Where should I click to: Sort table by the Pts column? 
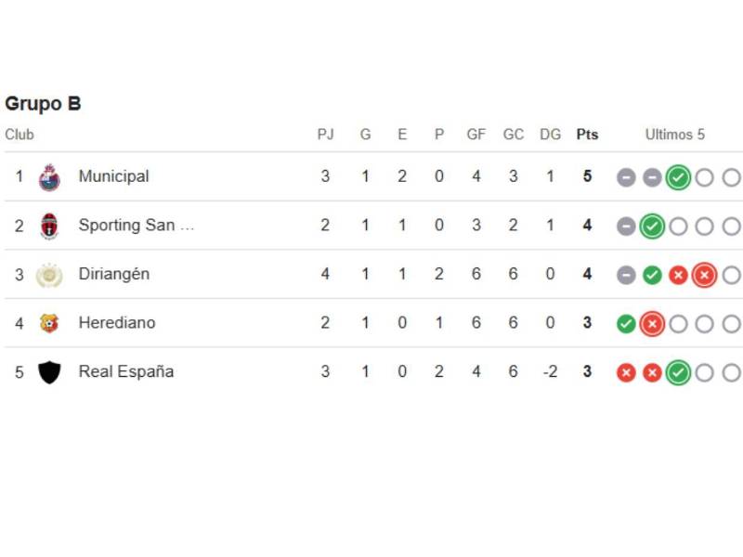(x=587, y=134)
